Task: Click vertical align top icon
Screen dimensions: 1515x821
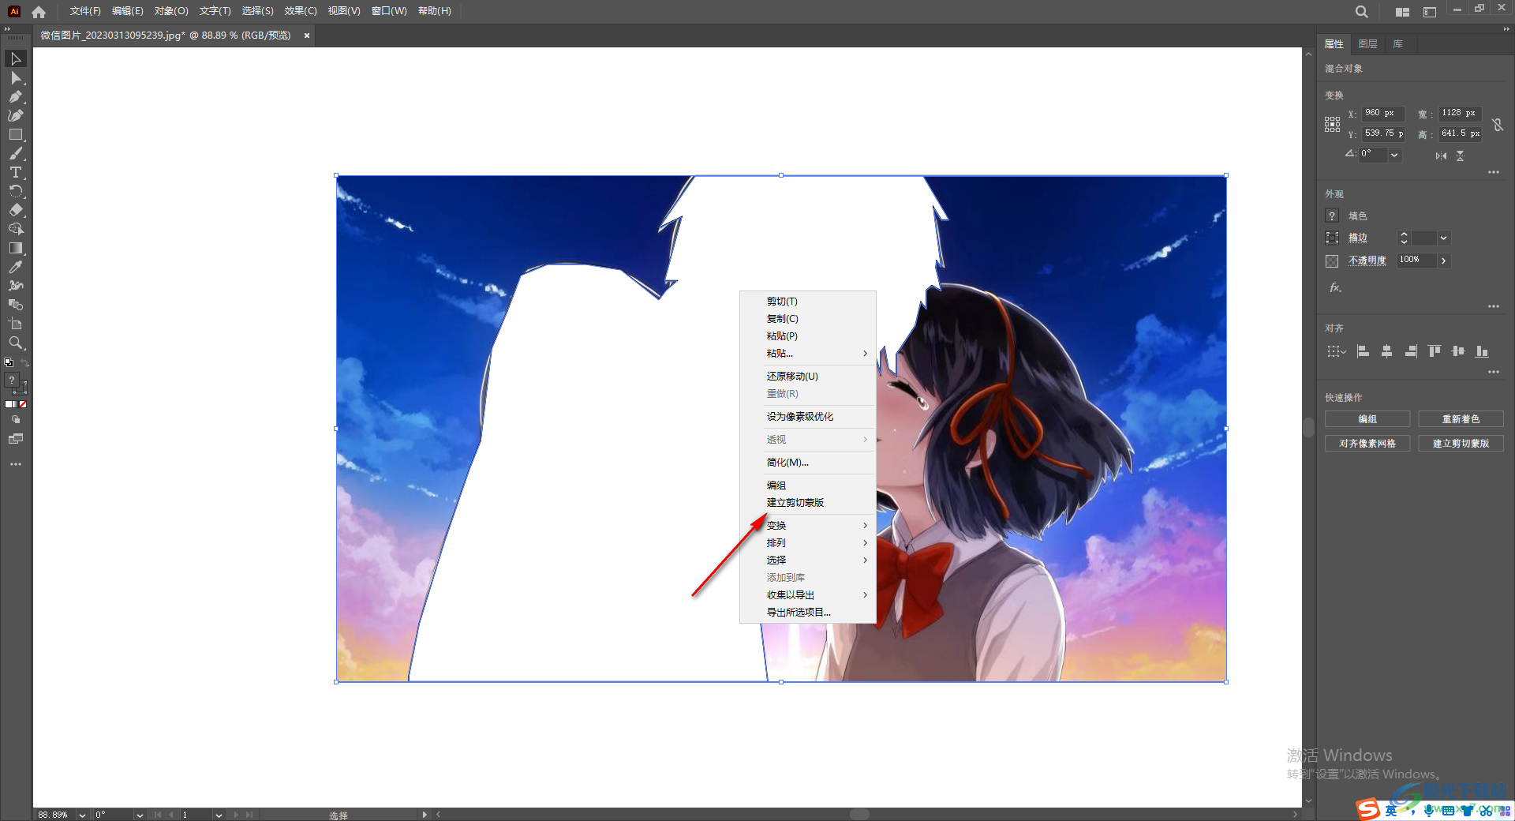Action: coord(1435,351)
